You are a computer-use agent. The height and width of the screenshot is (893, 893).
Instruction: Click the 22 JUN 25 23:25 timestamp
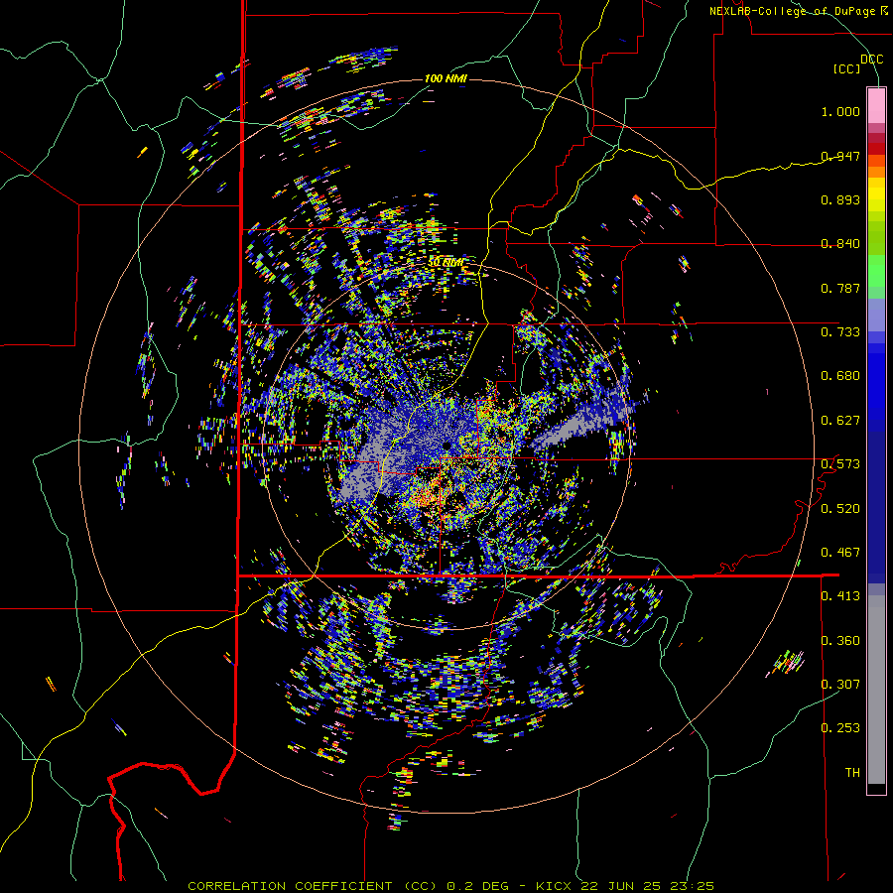click(648, 886)
